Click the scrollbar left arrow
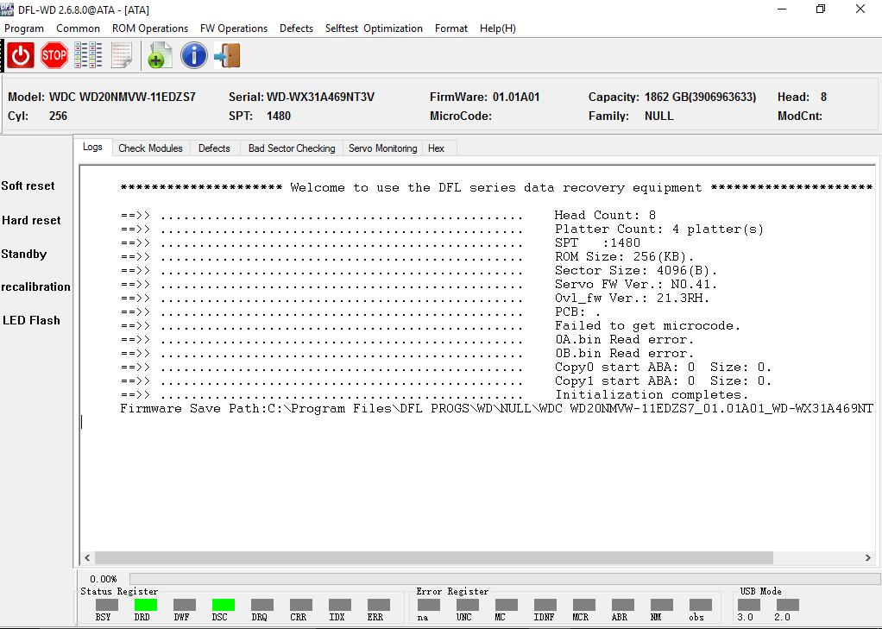The image size is (882, 629). (x=87, y=557)
